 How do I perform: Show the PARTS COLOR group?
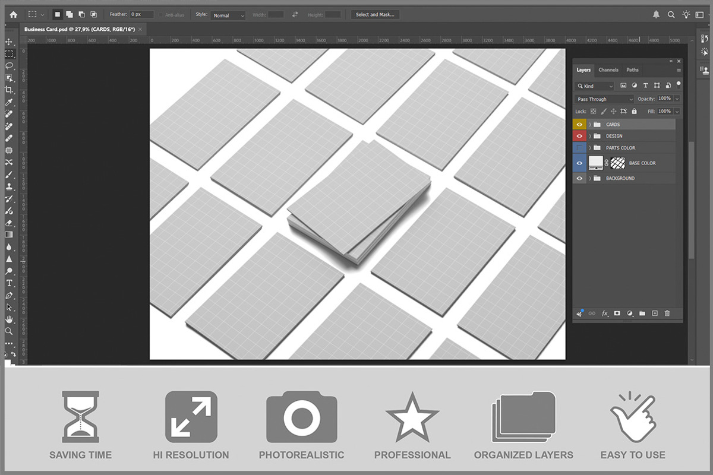pos(579,148)
